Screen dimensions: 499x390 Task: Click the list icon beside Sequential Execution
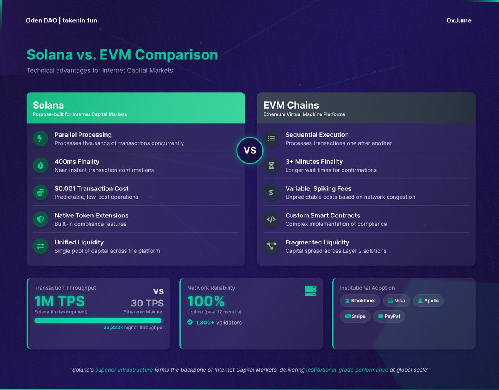click(x=271, y=138)
